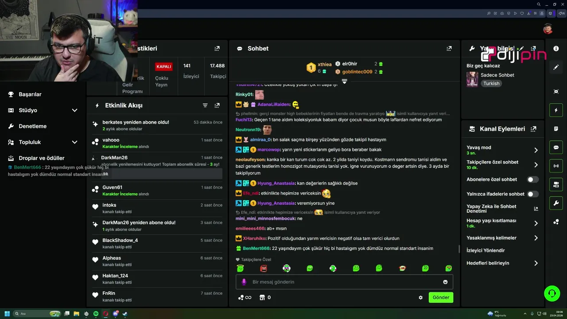Open Hesap yaşı kısıtlaması options arrow
Viewport: 567px width, 319px height.
click(536, 223)
